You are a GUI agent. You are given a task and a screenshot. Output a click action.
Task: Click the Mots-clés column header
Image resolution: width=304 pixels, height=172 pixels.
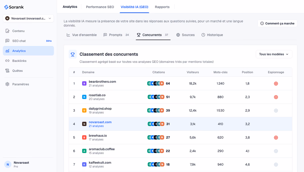(x=220, y=72)
